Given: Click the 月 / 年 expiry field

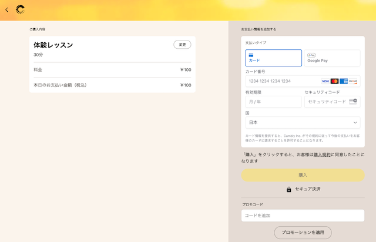Looking at the screenshot, I should (273, 102).
